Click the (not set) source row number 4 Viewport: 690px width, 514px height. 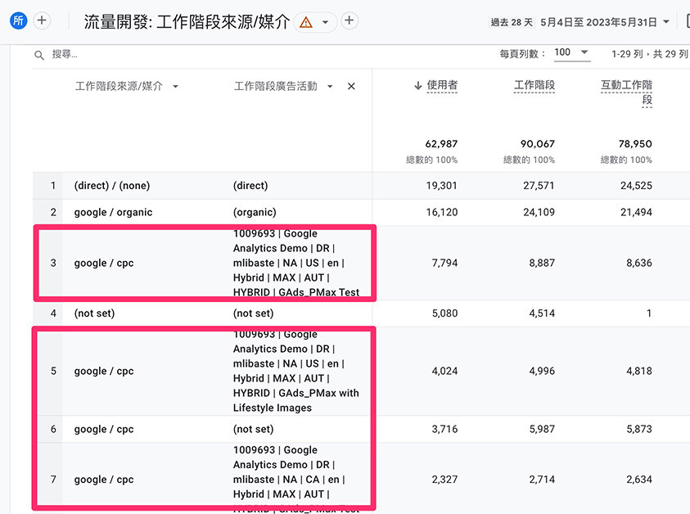coord(361,313)
